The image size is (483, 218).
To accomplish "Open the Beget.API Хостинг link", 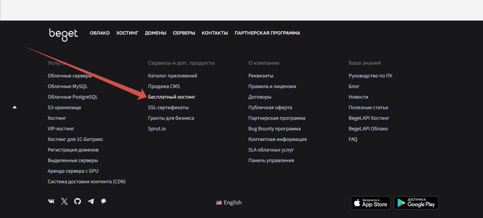I will coord(369,118).
